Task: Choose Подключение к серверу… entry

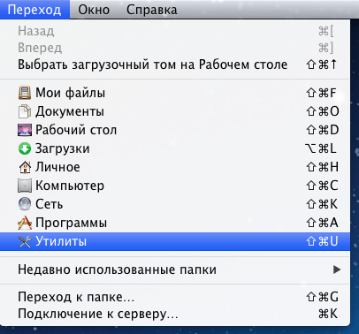Action: click(175, 314)
